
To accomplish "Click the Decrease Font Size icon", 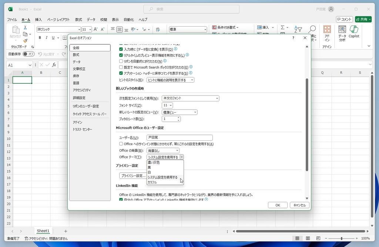I will (x=103, y=29).
